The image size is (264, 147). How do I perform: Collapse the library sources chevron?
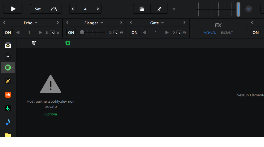[8, 57]
